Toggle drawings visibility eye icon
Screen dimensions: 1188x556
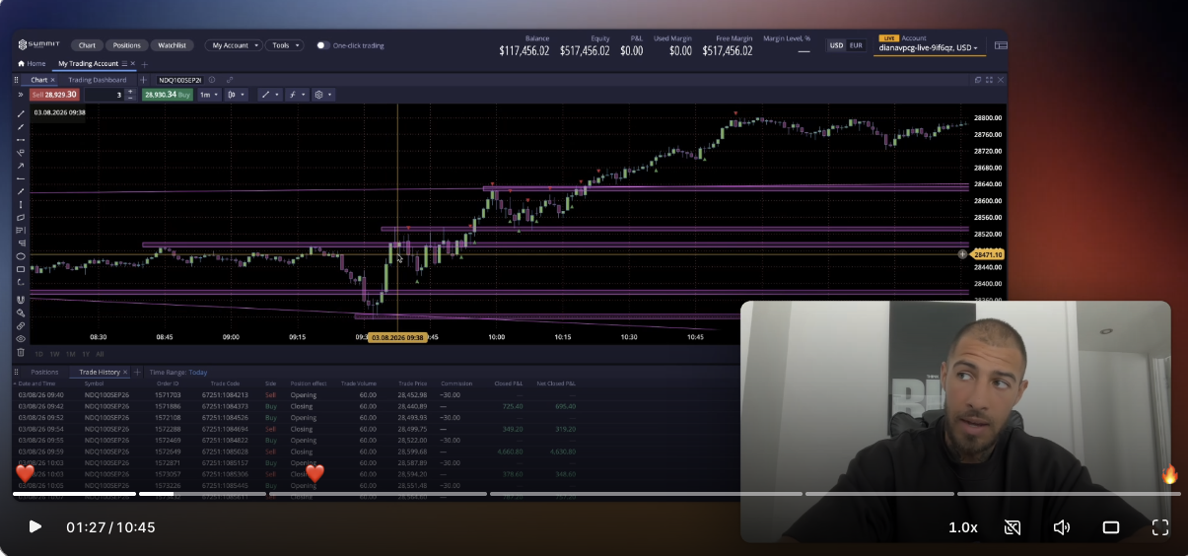point(21,338)
